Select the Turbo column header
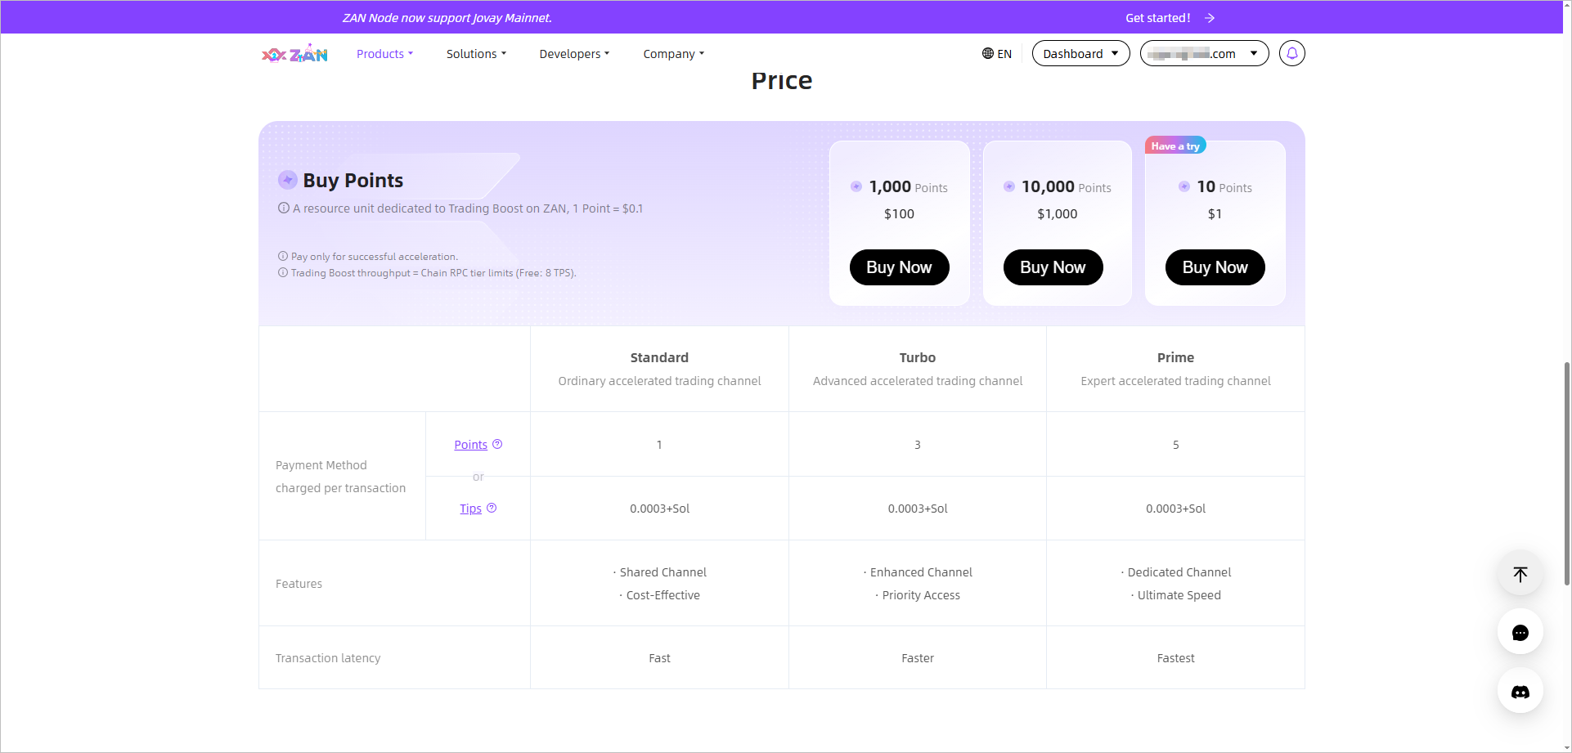The image size is (1572, 753). [917, 357]
